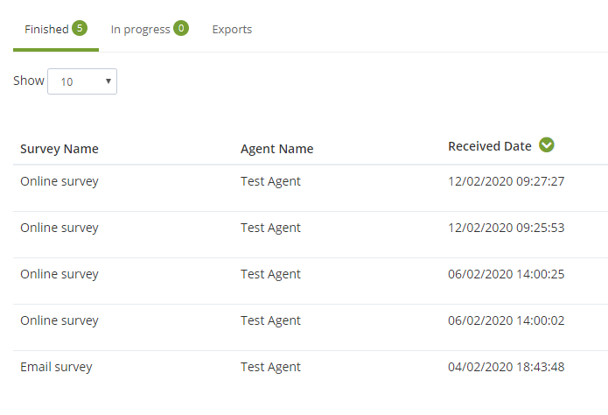Open the Show 10 entries dropdown
608x415 pixels.
click(x=82, y=81)
